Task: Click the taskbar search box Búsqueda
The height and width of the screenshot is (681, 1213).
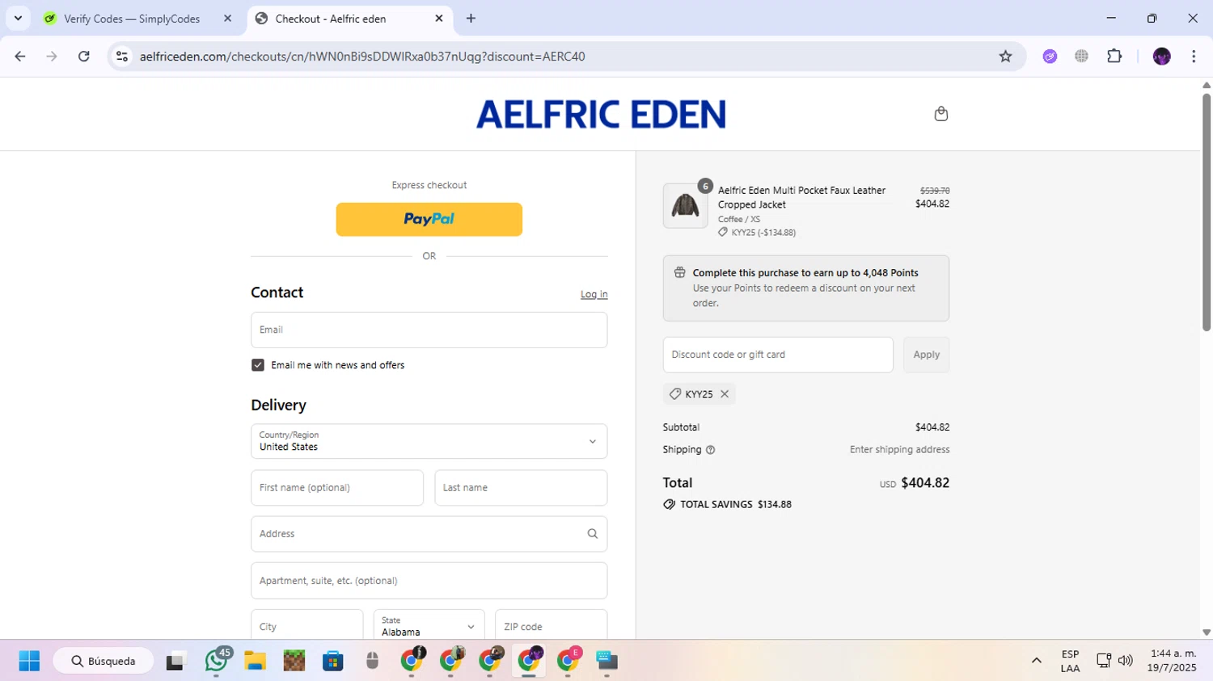Action: (104, 661)
